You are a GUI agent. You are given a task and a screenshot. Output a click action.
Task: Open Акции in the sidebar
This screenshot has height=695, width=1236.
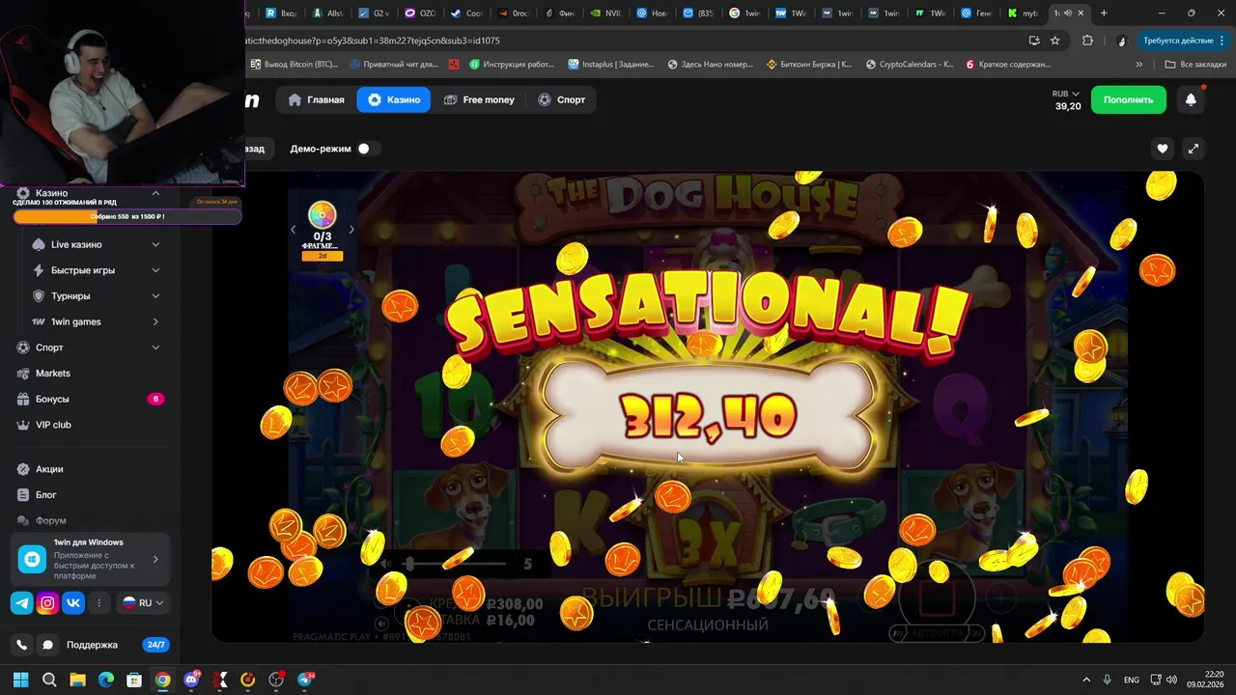coord(49,469)
